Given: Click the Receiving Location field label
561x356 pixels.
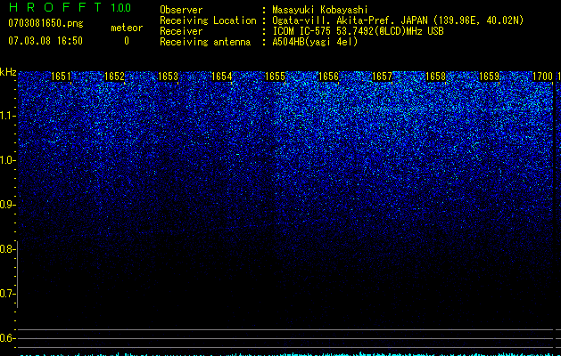Looking at the screenshot, I should [208, 20].
